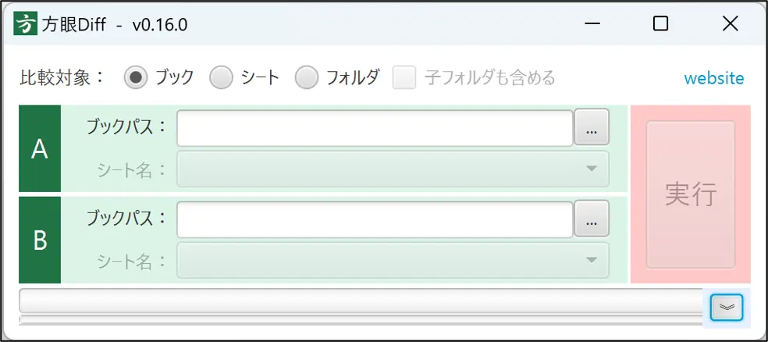Toggle the 子フォルダも含める checkbox
This screenshot has width=768, height=342.
click(404, 77)
